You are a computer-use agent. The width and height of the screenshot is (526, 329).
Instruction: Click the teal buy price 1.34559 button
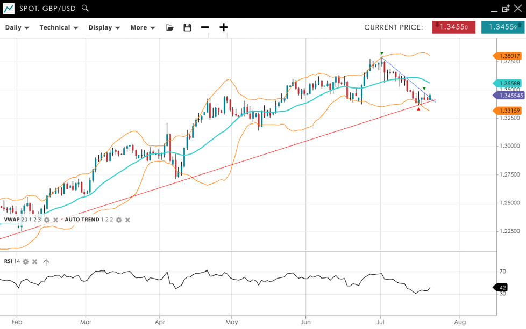click(x=502, y=27)
